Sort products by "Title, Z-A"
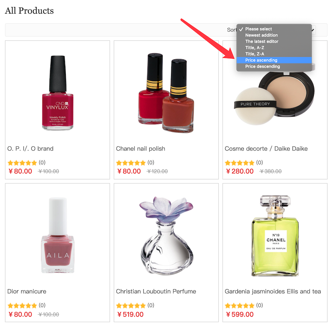330x323 pixels. (255, 54)
